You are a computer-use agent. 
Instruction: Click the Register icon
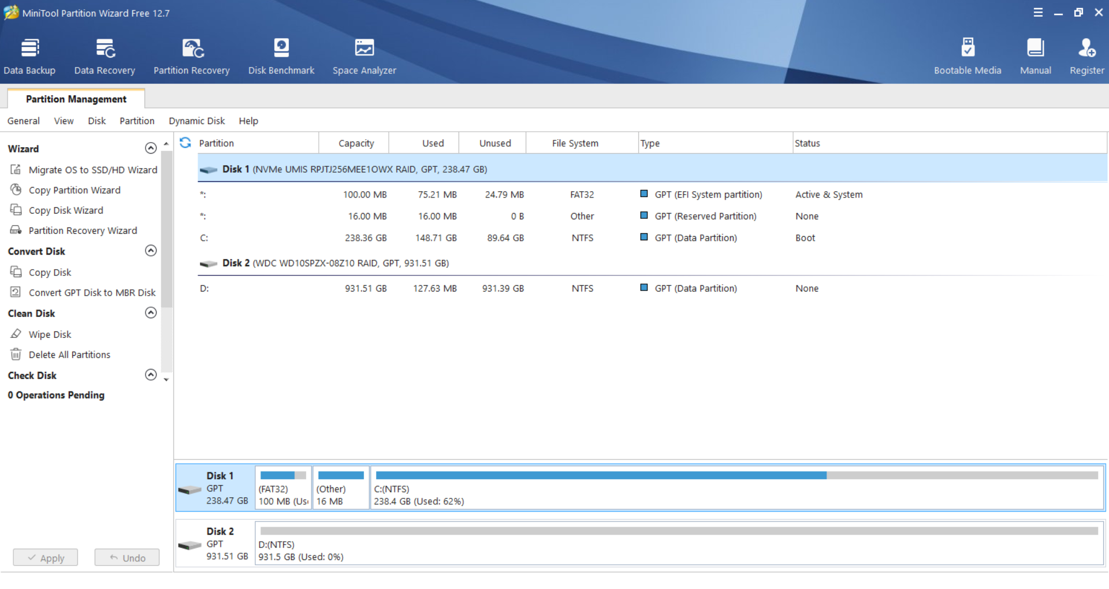[x=1087, y=48]
